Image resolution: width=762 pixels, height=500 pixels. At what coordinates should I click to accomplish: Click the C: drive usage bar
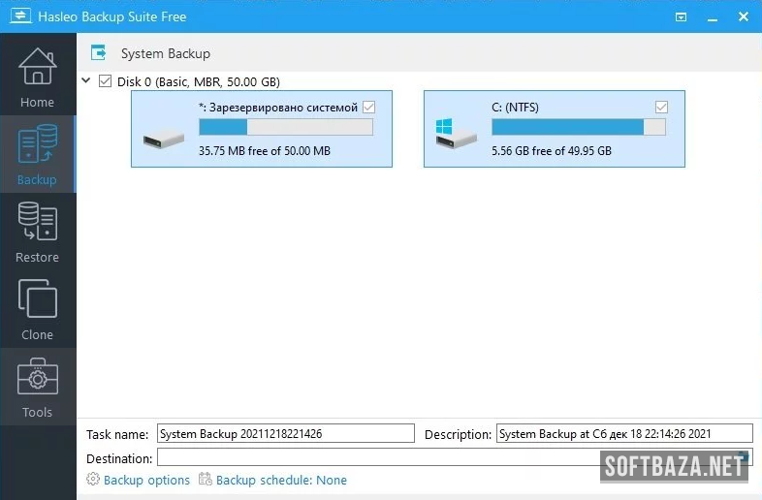(x=578, y=127)
